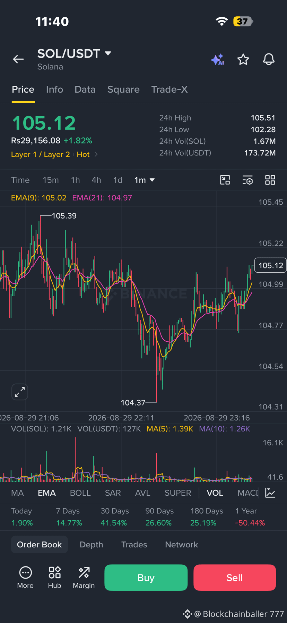Viewport: 287px width, 623px height.
Task: Toggle the EMA indicator
Action: (47, 493)
